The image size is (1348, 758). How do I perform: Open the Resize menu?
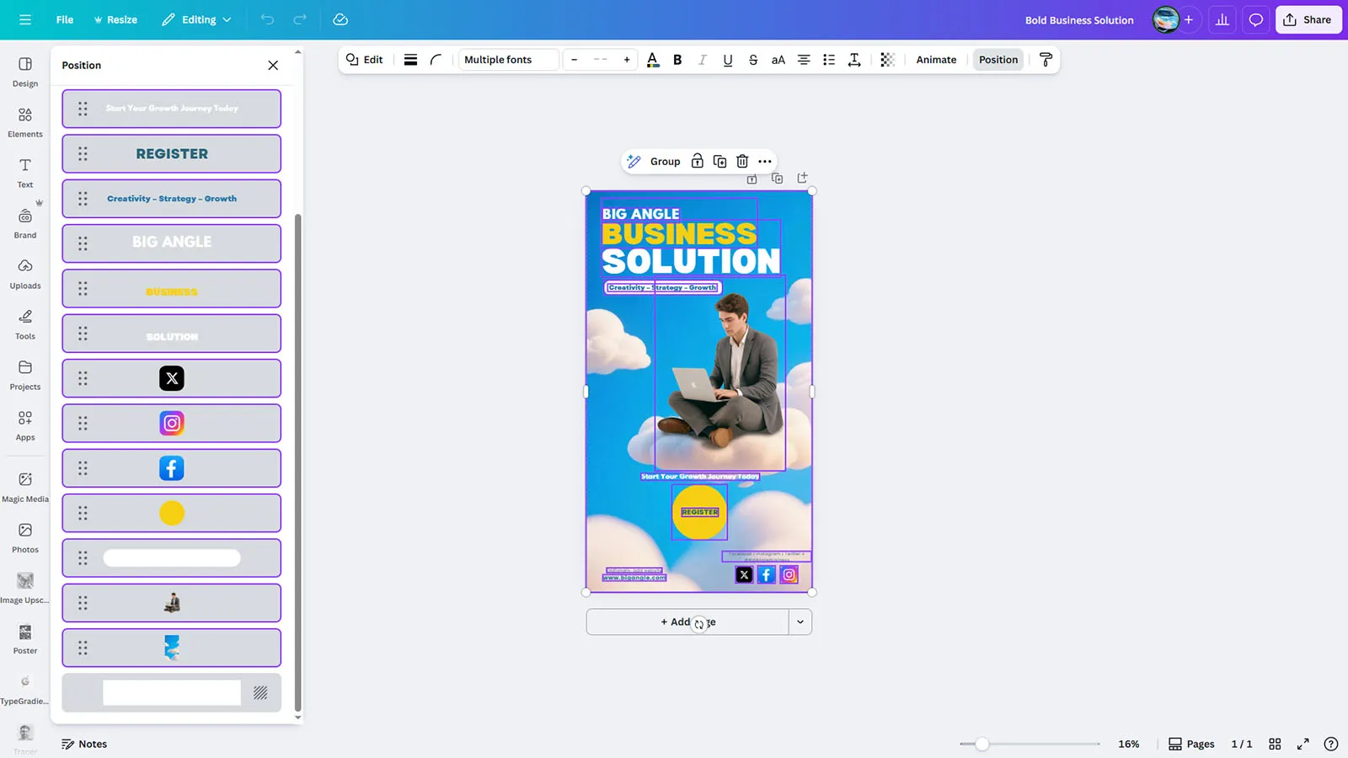point(115,19)
